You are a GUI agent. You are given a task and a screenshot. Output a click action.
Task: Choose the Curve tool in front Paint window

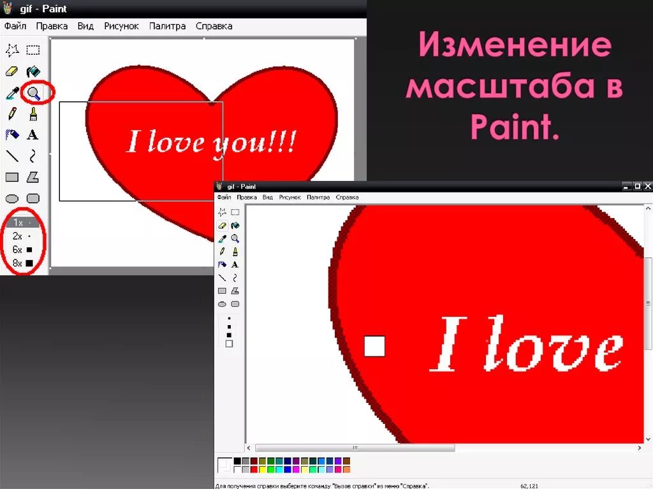pos(235,278)
